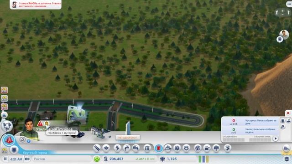Screen dimensions: 292x164
Task: Click the blue commercial demand bar
Action: tap(203, 159)
